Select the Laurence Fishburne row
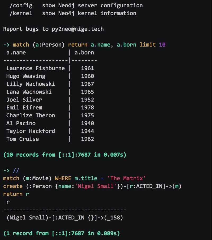Image resolution: width=212 pixels, height=240 pixels. (x=50, y=68)
